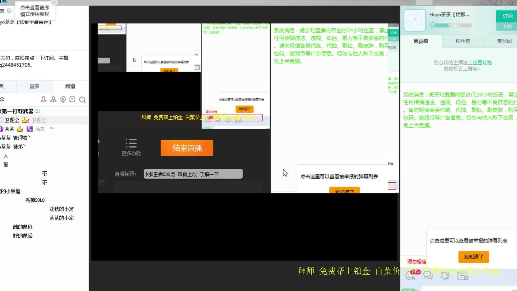
Task: Click the add member icon in channel panel
Action: pyautogui.click(x=53, y=99)
